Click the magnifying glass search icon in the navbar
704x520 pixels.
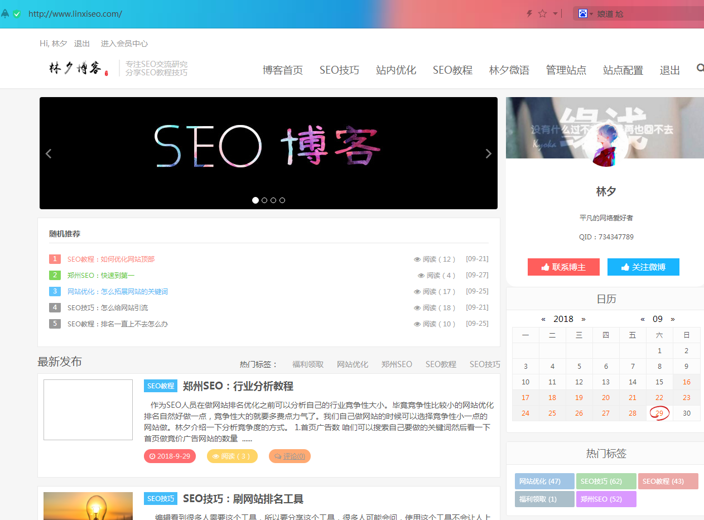pyautogui.click(x=700, y=68)
